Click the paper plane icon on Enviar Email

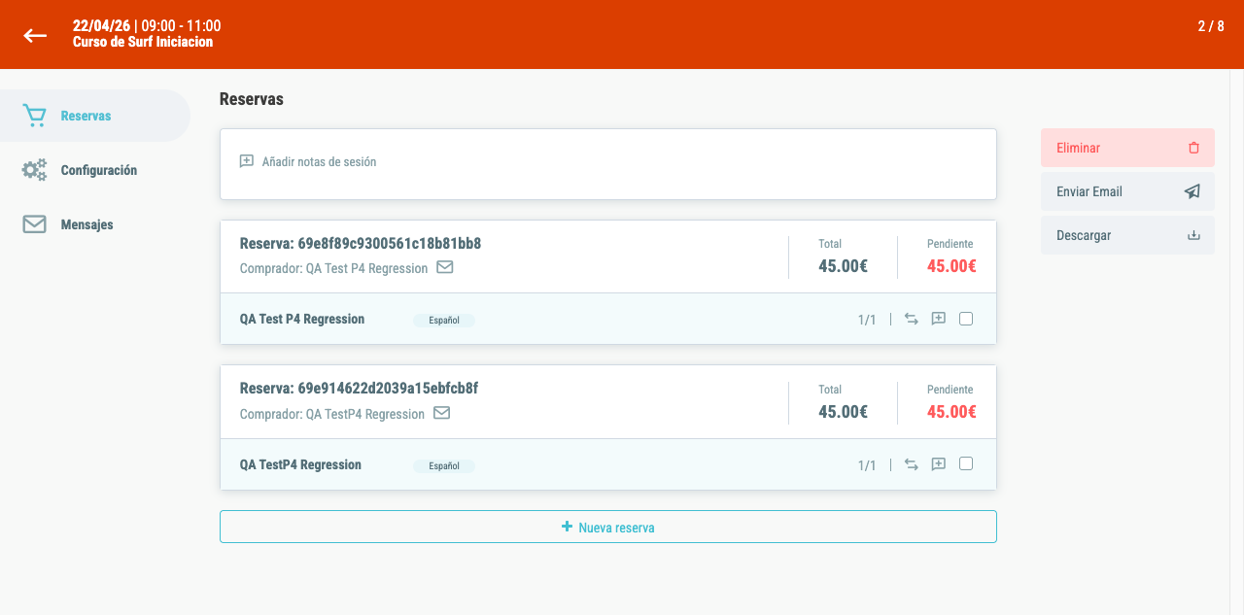tap(1192, 191)
